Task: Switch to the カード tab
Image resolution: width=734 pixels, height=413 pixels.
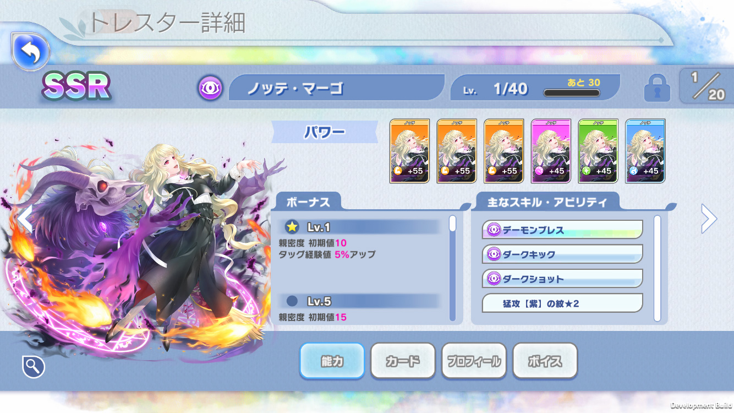Action: (403, 361)
